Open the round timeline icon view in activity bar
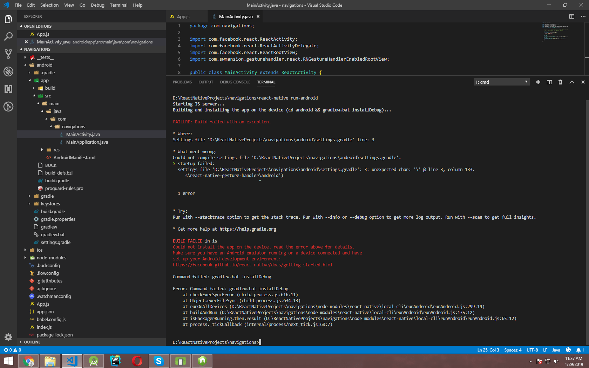The width and height of the screenshot is (589, 368). click(8, 107)
